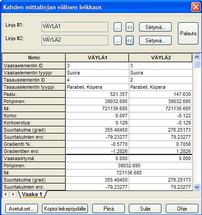Select the Vaaka 1 sheet tab
The image size is (202, 215).
click(x=32, y=194)
